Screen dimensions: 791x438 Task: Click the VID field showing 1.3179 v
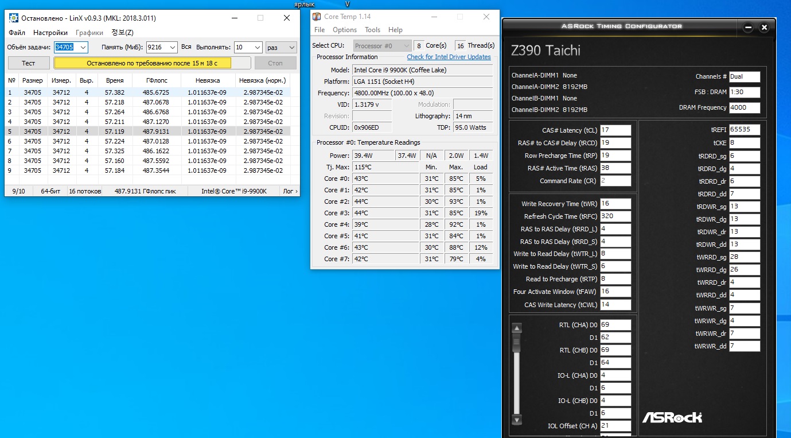pos(372,104)
